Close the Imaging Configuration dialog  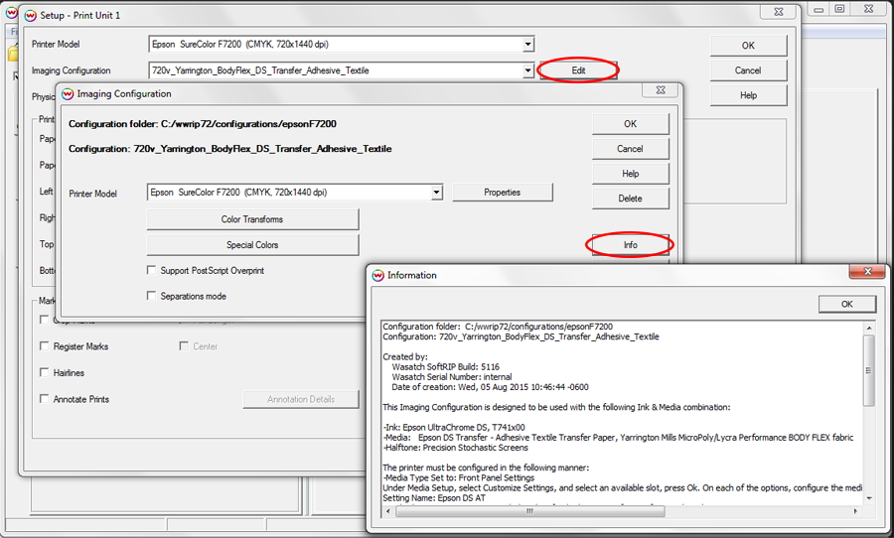[660, 91]
